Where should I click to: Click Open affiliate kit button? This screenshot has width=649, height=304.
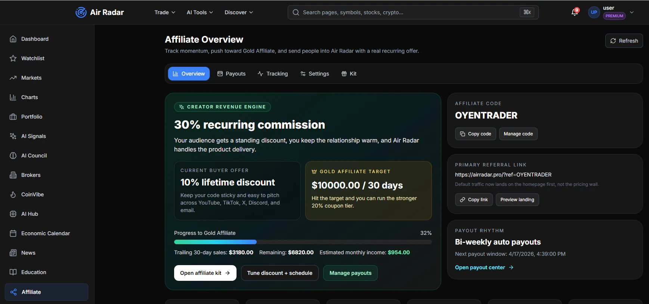tap(205, 273)
